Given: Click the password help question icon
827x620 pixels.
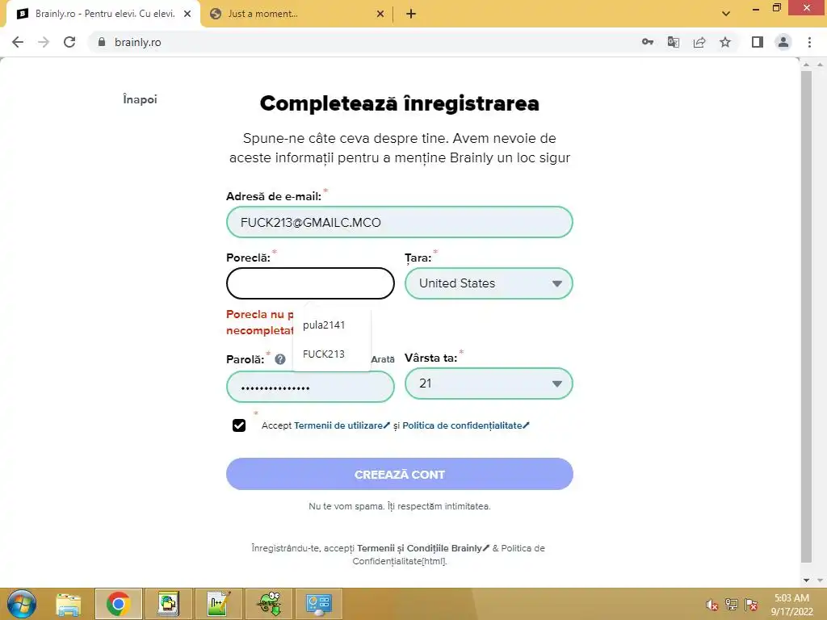Looking at the screenshot, I should 280,359.
